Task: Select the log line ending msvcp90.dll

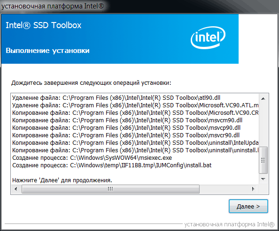Action: (126, 128)
